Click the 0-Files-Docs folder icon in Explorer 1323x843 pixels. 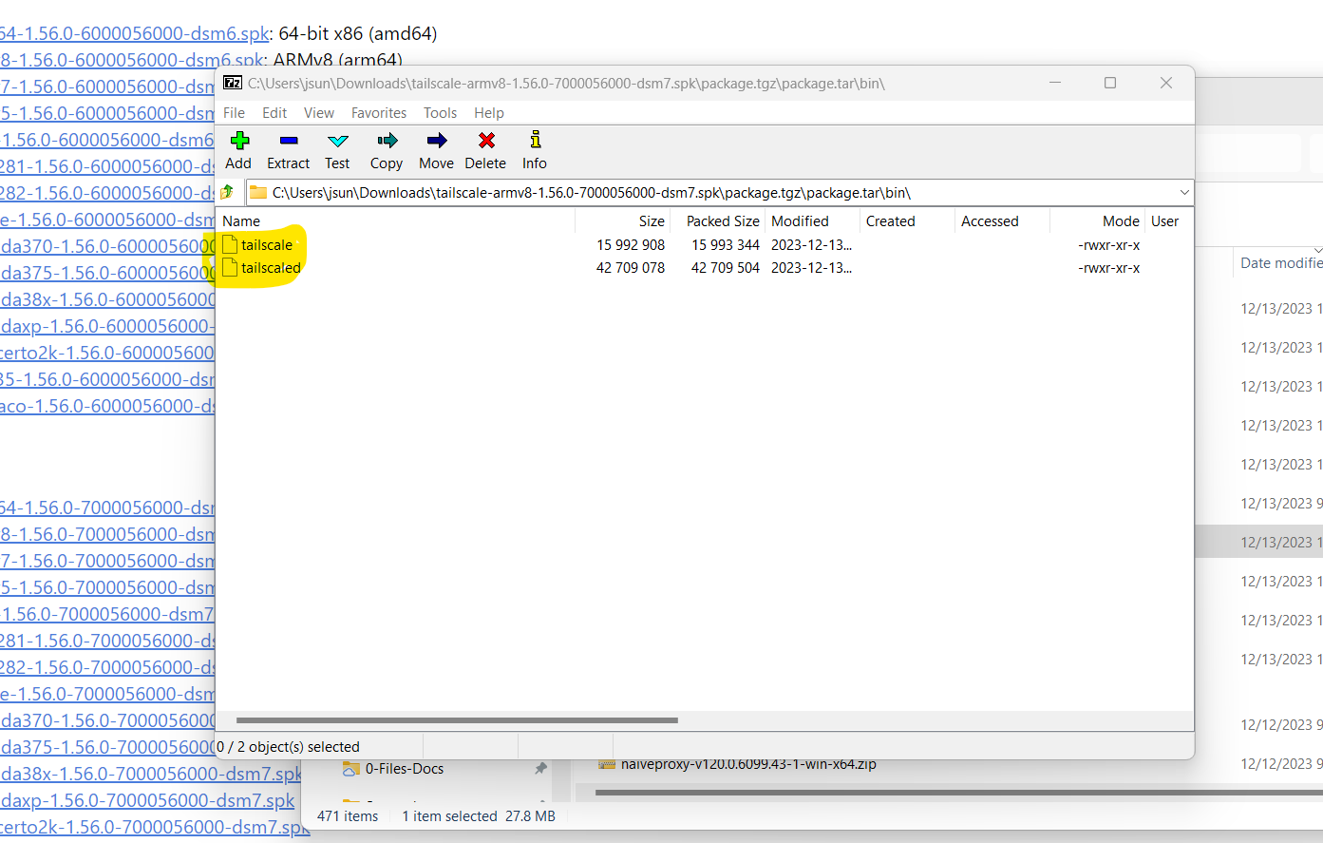[351, 769]
